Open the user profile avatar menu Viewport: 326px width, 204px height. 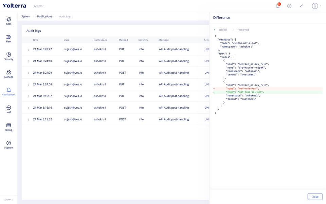pyautogui.click(x=315, y=6)
